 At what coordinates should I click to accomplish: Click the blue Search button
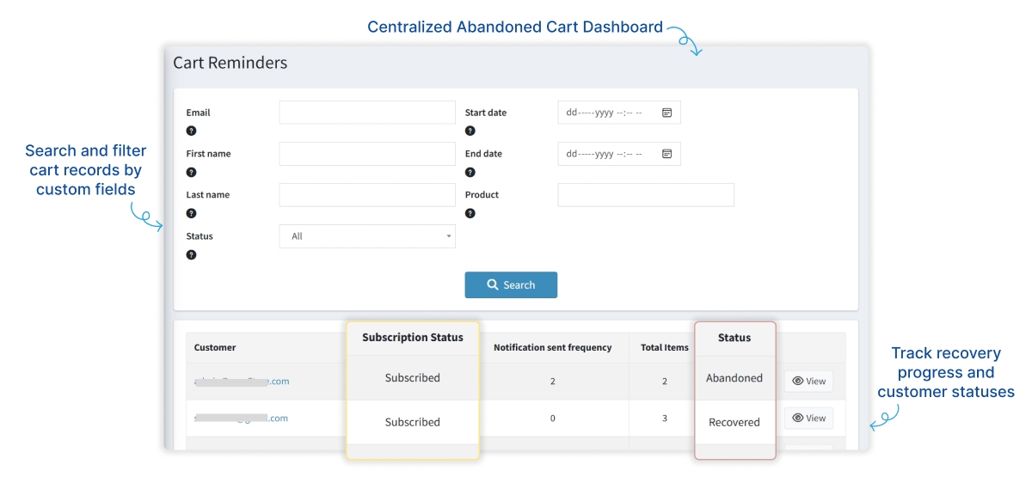coord(511,285)
